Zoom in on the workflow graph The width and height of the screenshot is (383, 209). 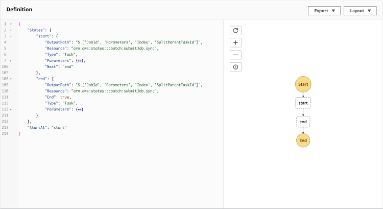pyautogui.click(x=235, y=42)
